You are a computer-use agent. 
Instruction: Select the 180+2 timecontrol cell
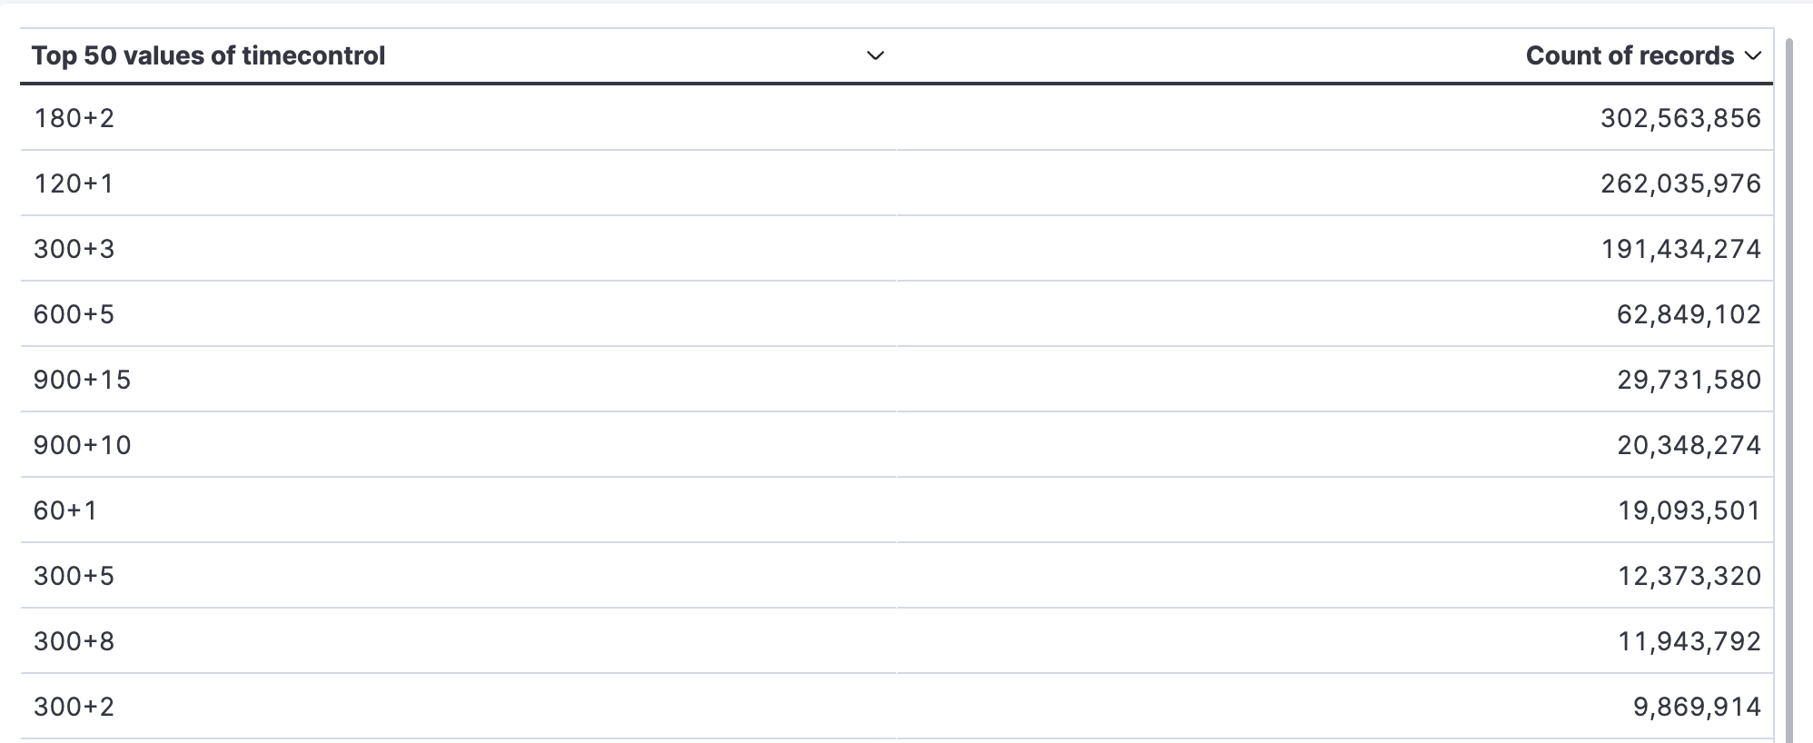tap(458, 118)
